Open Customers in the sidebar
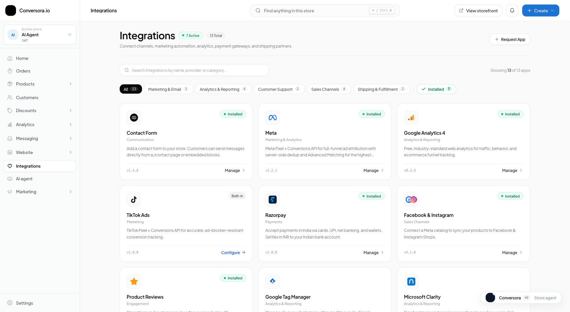570x312 pixels. (40, 97)
